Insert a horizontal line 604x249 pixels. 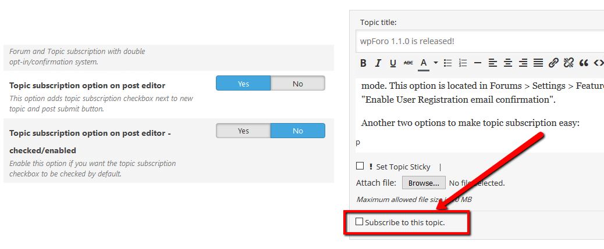pyautogui.click(x=478, y=63)
